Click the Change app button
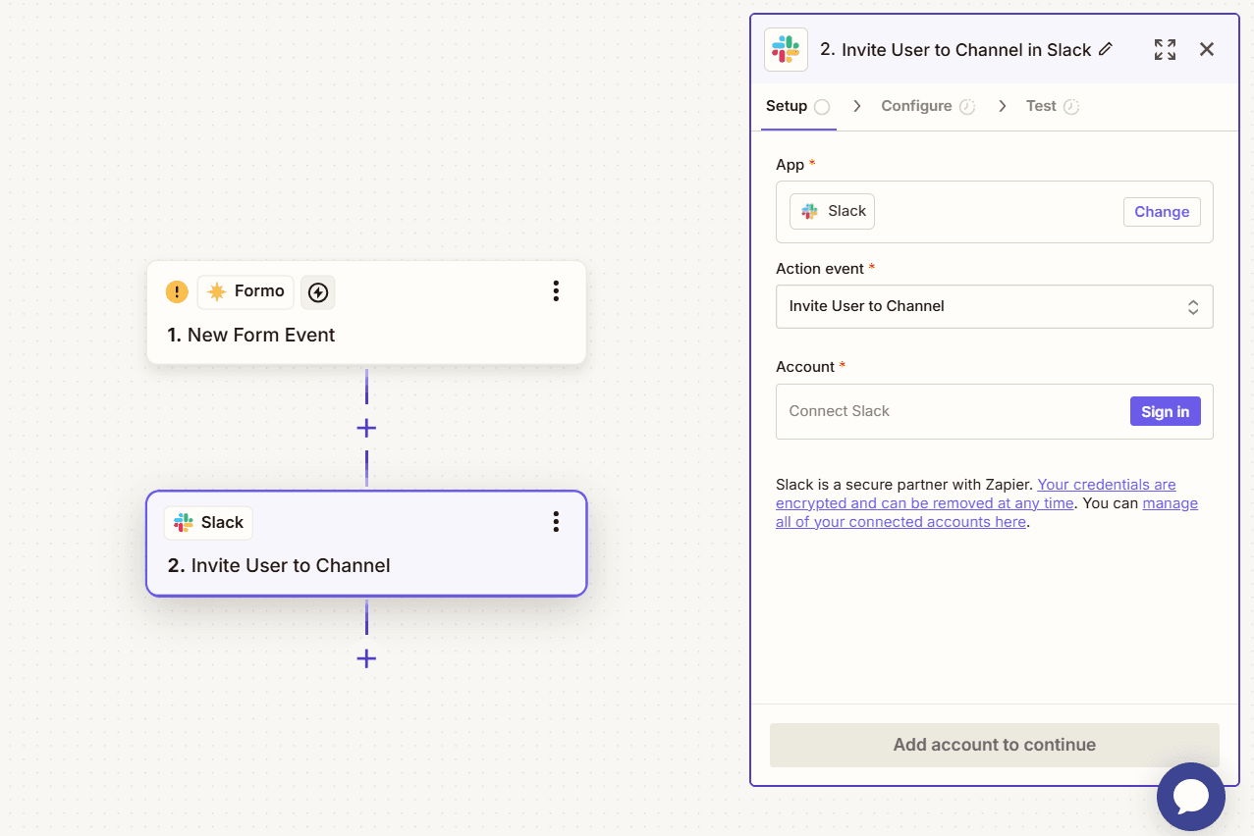This screenshot has width=1254, height=836. (1162, 212)
